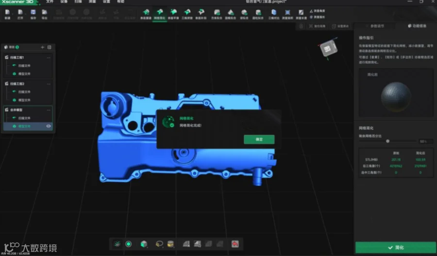Open options menu for 扫描工程1
The width and height of the screenshot is (437, 256).
(49, 58)
